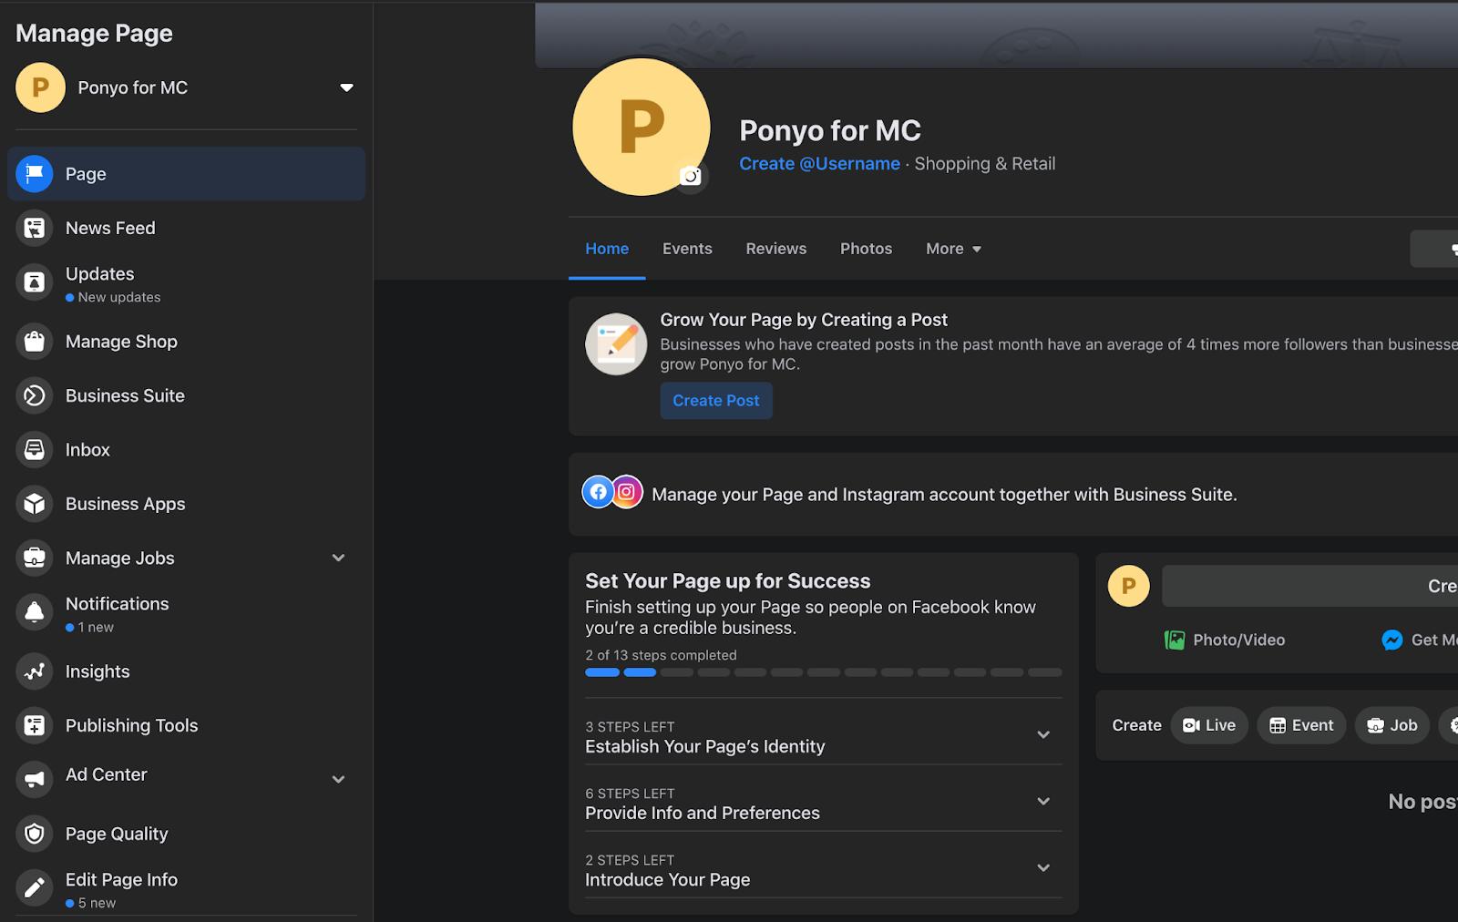The image size is (1458, 922).
Task: Click the Create Post button
Action: pos(716,401)
